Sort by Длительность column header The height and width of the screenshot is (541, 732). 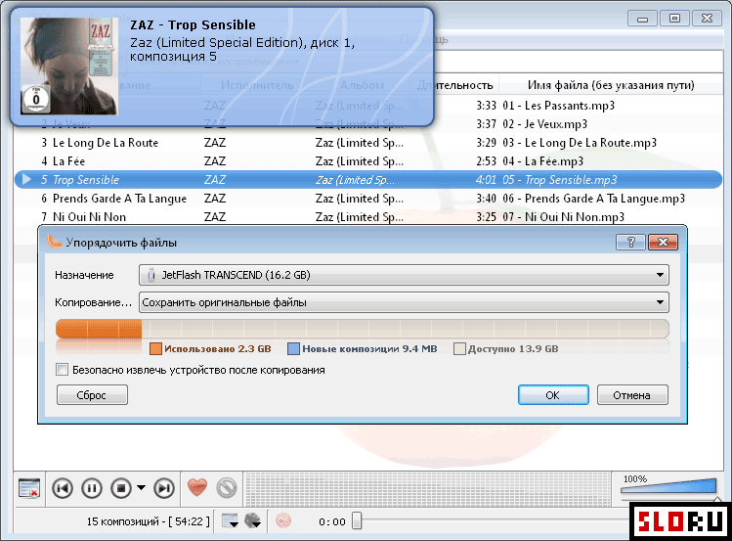pos(454,85)
